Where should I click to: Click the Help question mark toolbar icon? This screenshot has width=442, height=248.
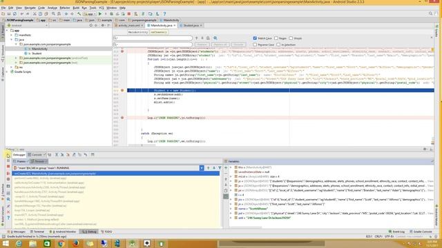tap(164, 14)
